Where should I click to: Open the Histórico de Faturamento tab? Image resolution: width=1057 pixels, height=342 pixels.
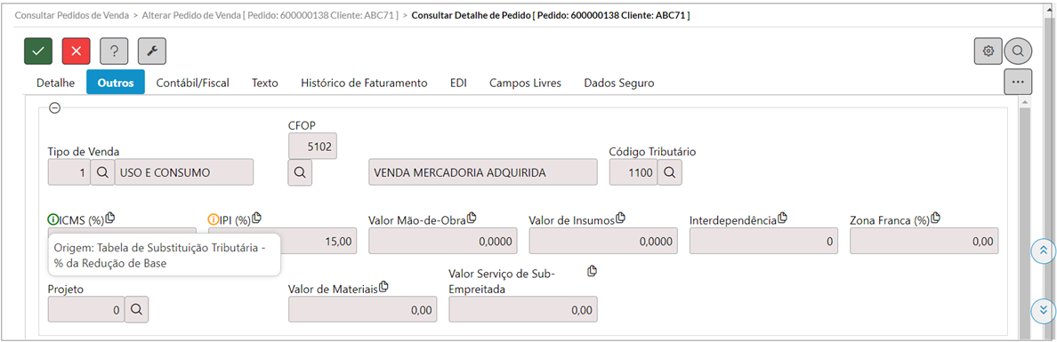[x=364, y=83]
